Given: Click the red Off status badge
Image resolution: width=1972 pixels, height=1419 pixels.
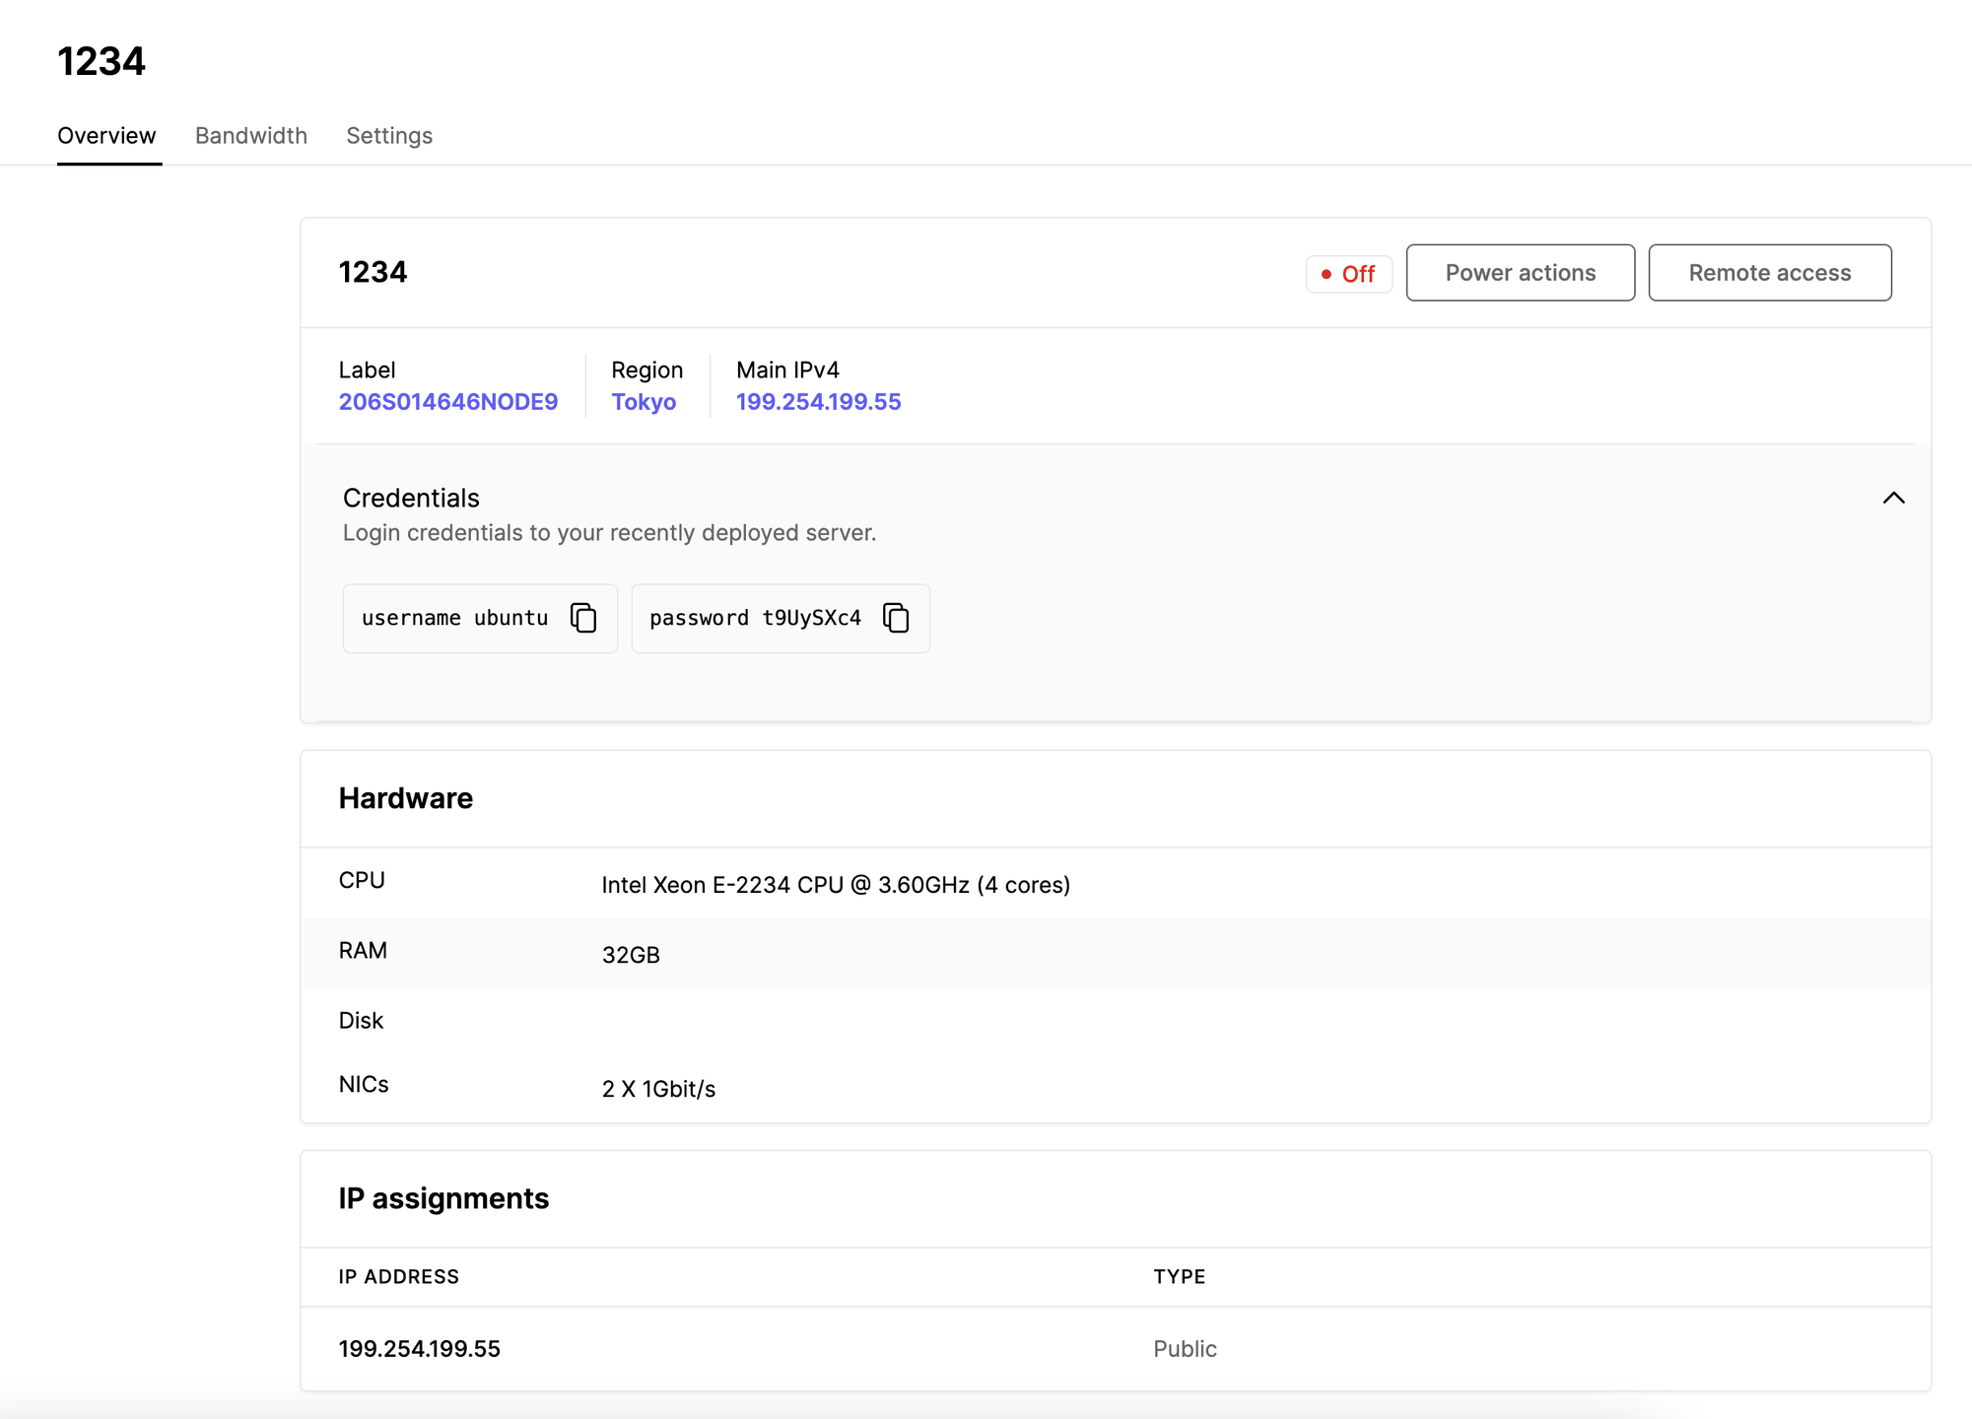Looking at the screenshot, I should (1348, 274).
